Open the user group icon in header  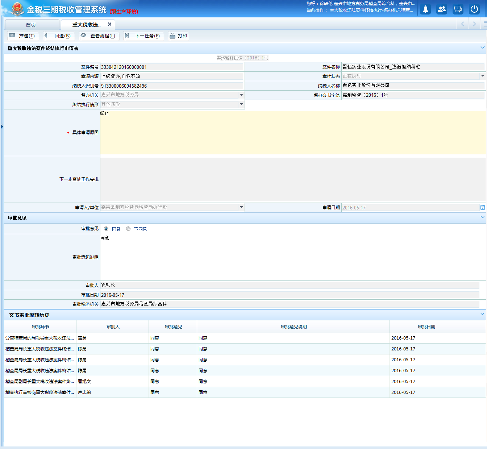[x=442, y=9]
